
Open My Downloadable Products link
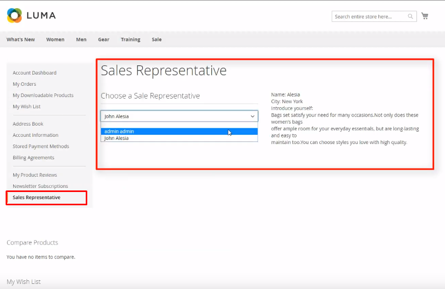pos(43,95)
